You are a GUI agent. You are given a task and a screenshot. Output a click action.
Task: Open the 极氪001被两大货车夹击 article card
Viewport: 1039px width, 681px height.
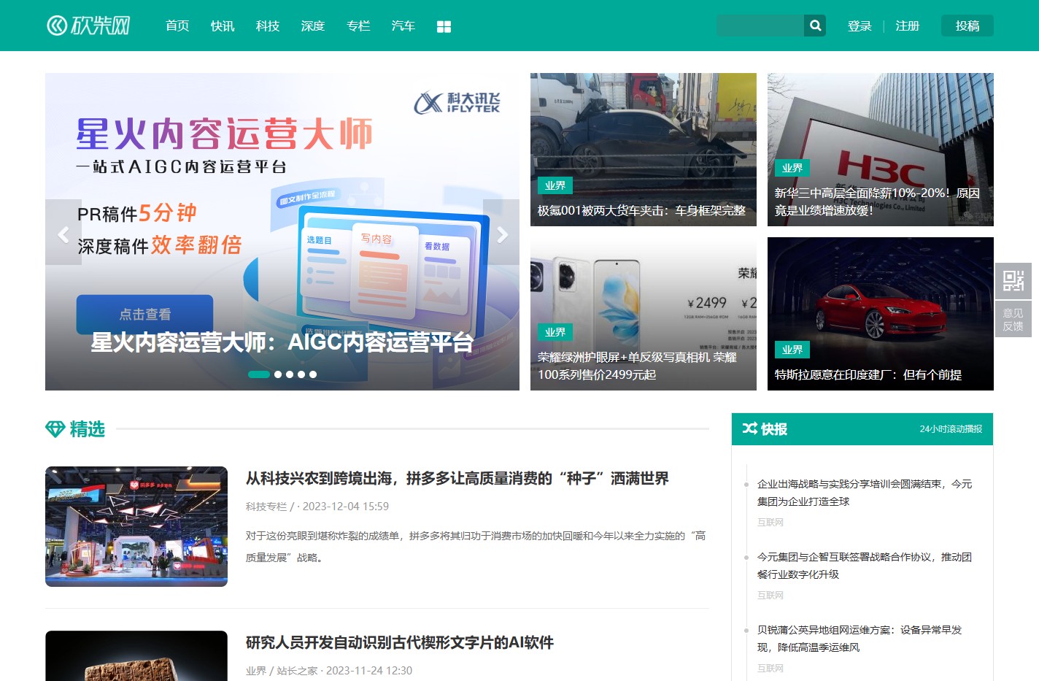click(x=644, y=150)
